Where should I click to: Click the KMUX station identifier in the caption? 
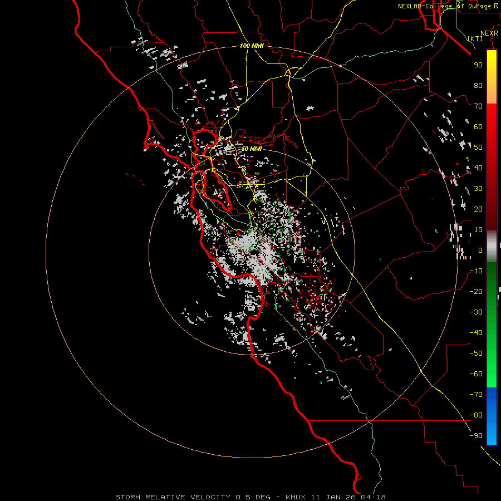296,497
